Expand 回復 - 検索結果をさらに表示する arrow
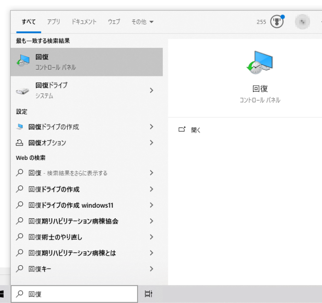The height and width of the screenshot is (303, 322). tap(151, 173)
